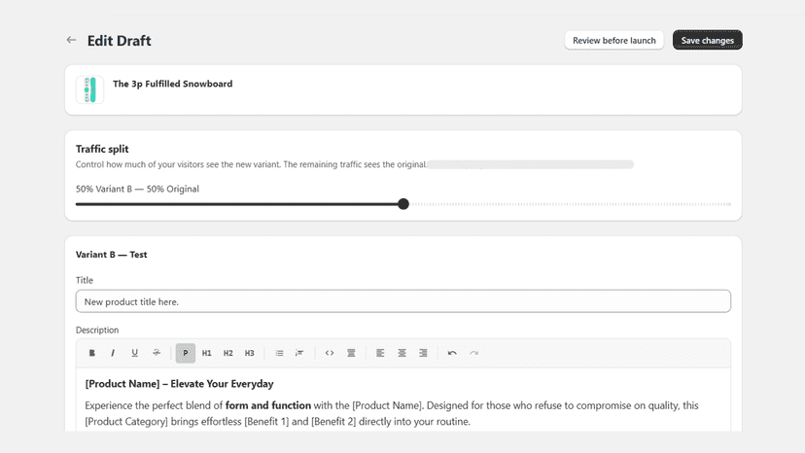Redo the last edit
The image size is (805, 453).
(473, 353)
